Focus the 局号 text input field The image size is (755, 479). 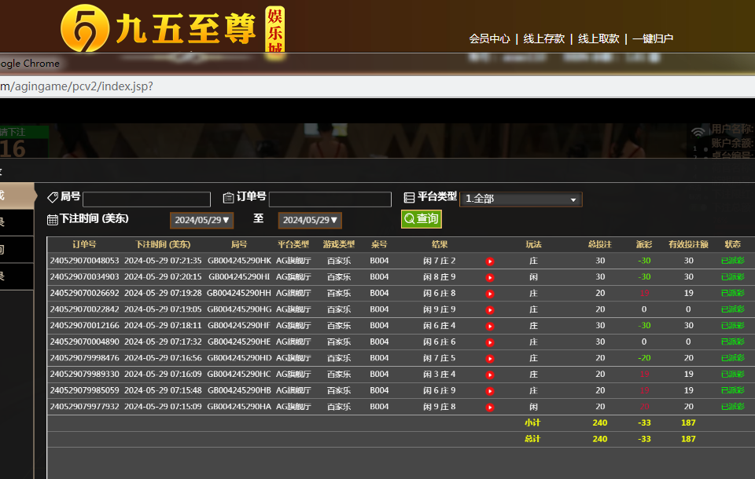(x=146, y=199)
